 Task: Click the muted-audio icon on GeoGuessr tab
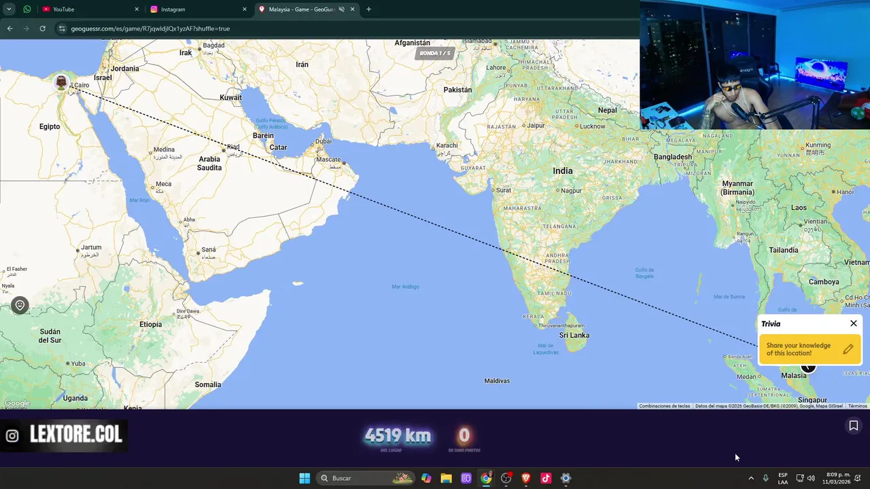(x=342, y=10)
